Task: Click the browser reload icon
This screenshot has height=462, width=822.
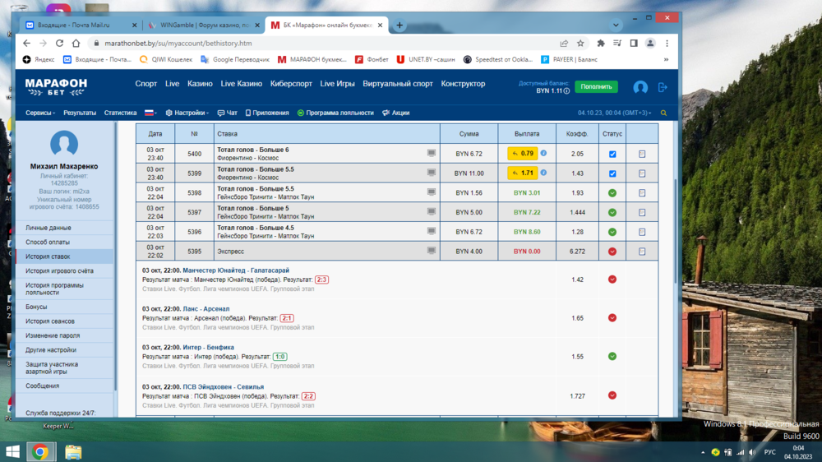Action: 59,43
